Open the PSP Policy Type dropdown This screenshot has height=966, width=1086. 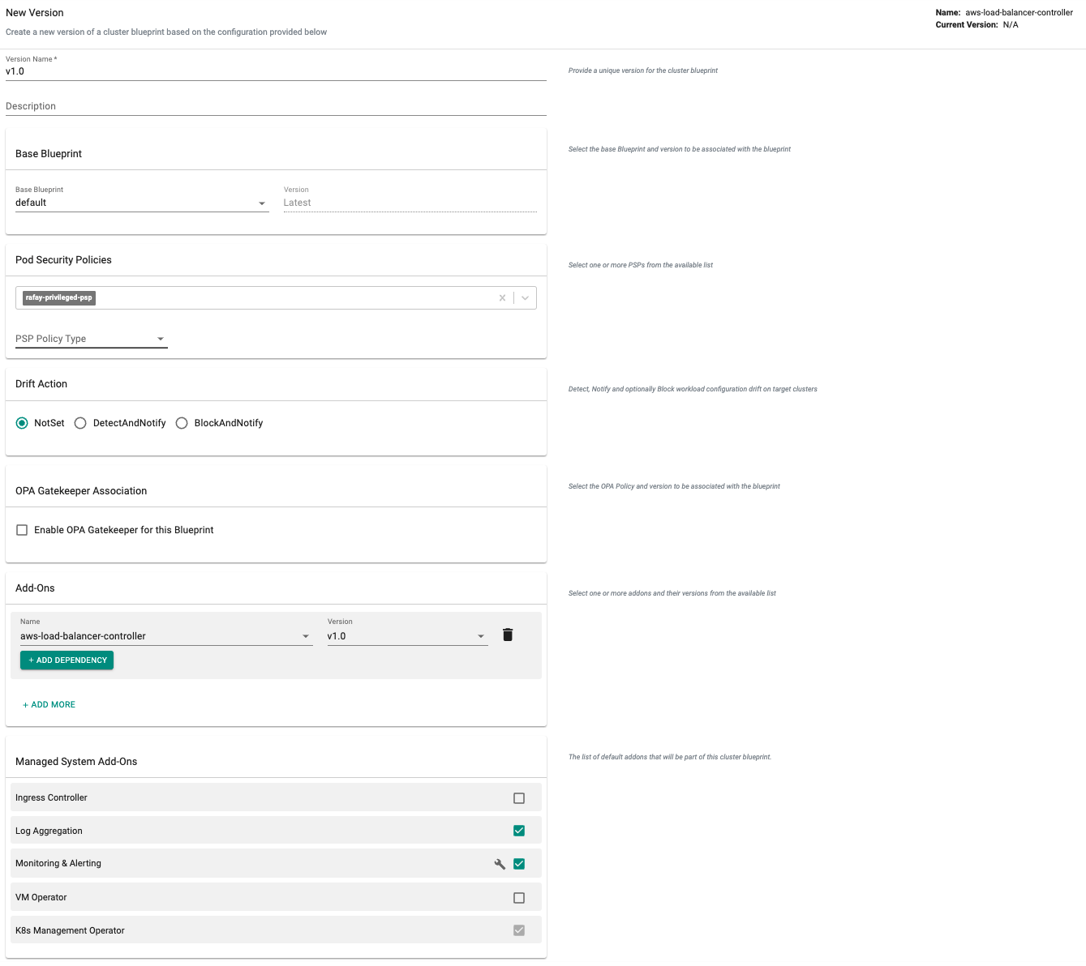click(92, 339)
